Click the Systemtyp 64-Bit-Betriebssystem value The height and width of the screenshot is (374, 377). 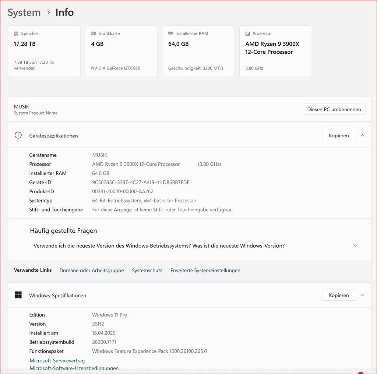click(144, 201)
